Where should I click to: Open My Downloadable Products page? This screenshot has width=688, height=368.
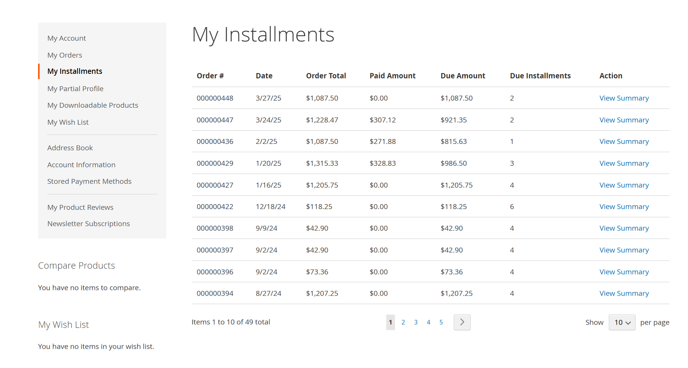point(93,105)
